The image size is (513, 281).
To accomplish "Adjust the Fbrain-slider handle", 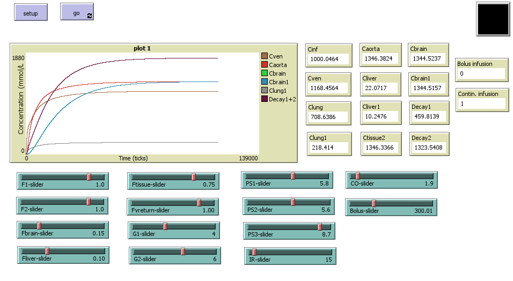I will (39, 226).
